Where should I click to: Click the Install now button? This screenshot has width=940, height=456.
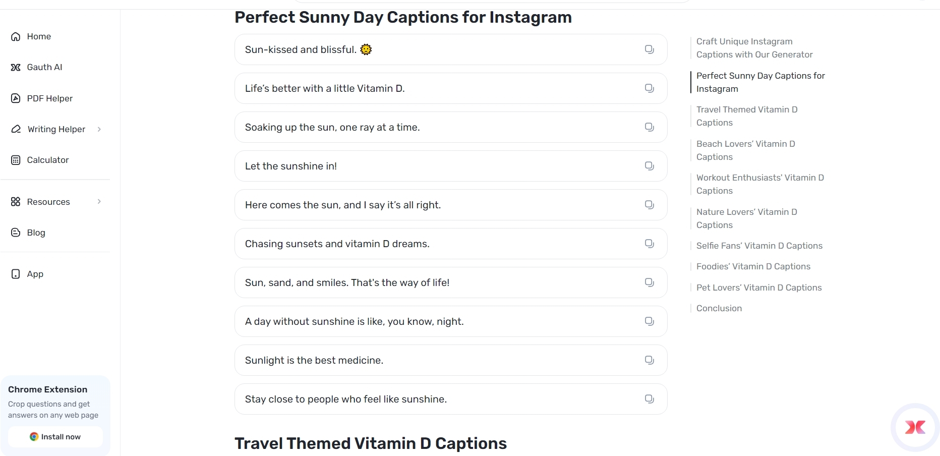55,436
